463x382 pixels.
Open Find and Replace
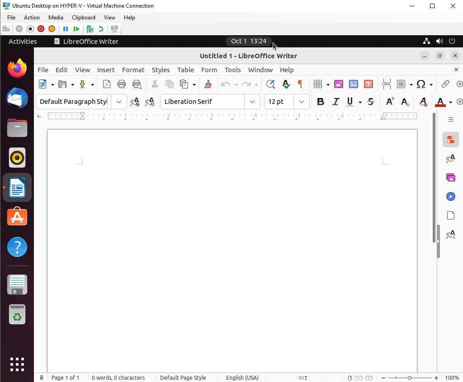coord(271,84)
